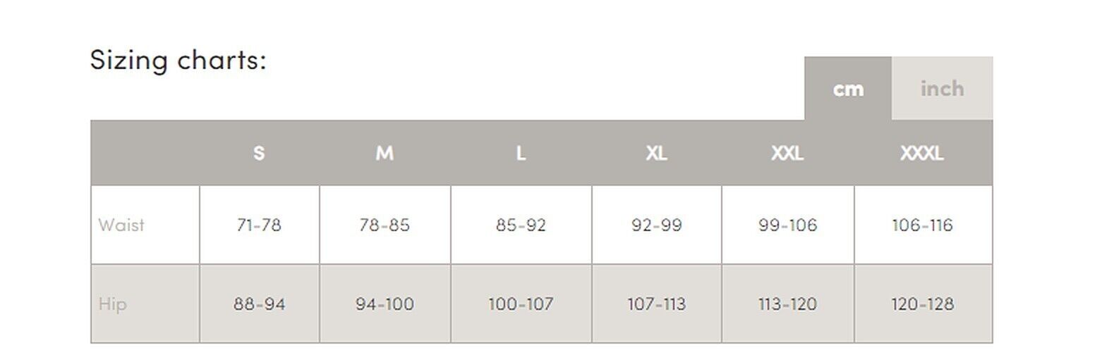This screenshot has width=1102, height=355.
Task: Click the 85-92 waist cell
Action: point(521,225)
